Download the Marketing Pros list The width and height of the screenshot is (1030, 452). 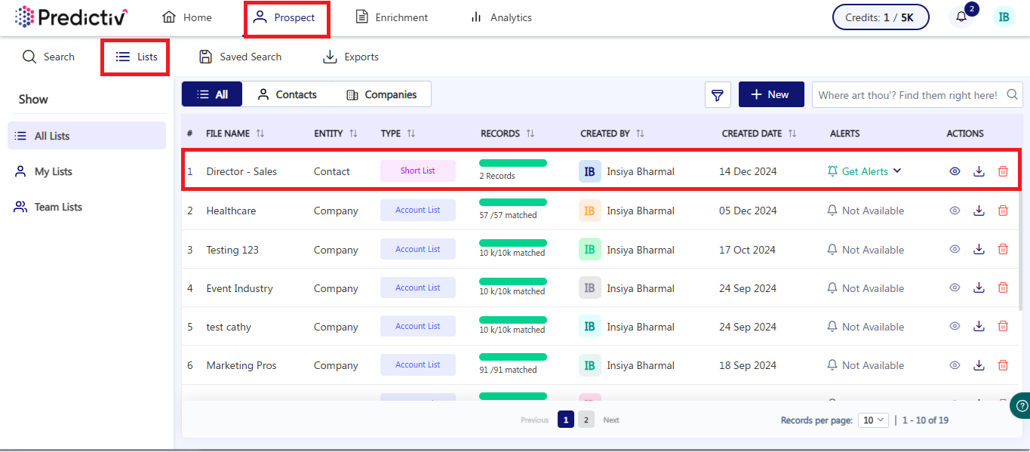(979, 365)
